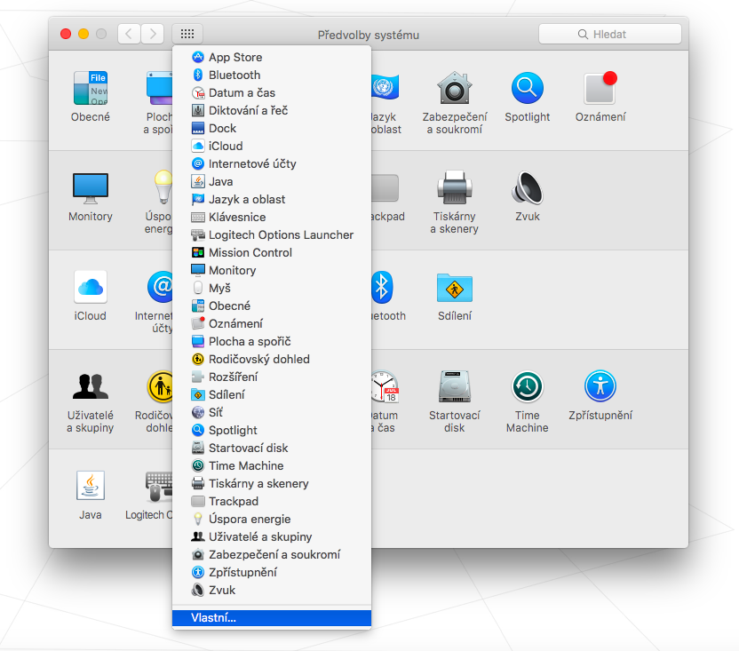Choose Diktování a řeč menu entry
Screen dimensions: 739x651
tap(272, 110)
